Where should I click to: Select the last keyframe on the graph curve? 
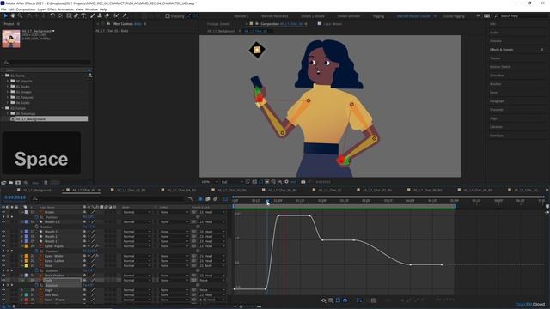[442, 264]
